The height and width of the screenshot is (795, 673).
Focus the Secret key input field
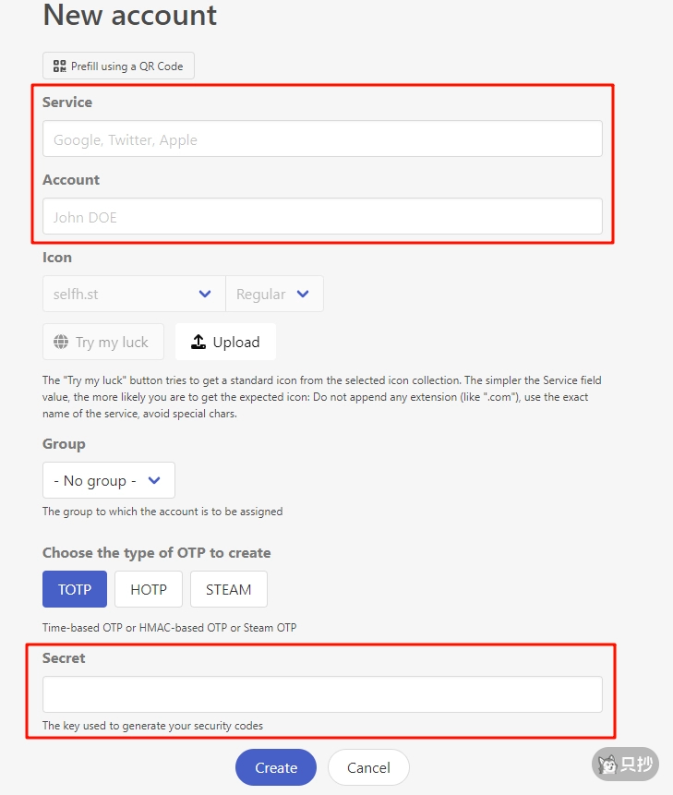[322, 694]
